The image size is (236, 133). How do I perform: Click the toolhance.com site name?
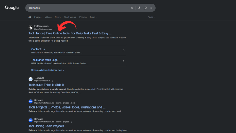[41, 26]
